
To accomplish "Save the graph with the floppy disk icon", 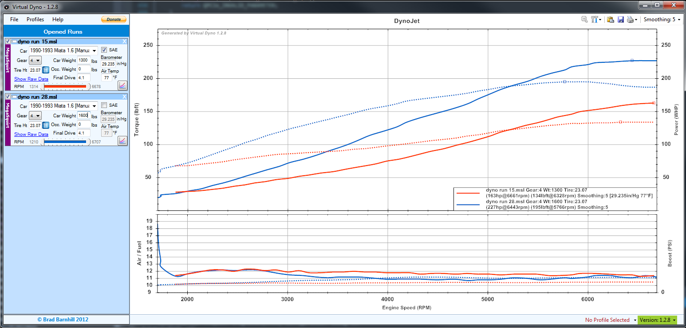I will pyautogui.click(x=620, y=19).
